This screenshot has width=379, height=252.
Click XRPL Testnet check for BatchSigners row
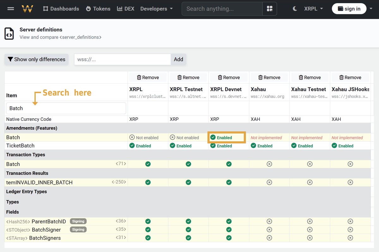[x=189, y=238]
